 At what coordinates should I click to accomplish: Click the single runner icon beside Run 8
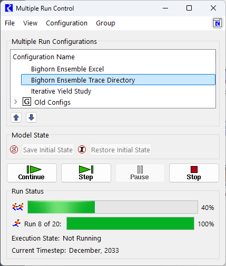tap(17, 224)
